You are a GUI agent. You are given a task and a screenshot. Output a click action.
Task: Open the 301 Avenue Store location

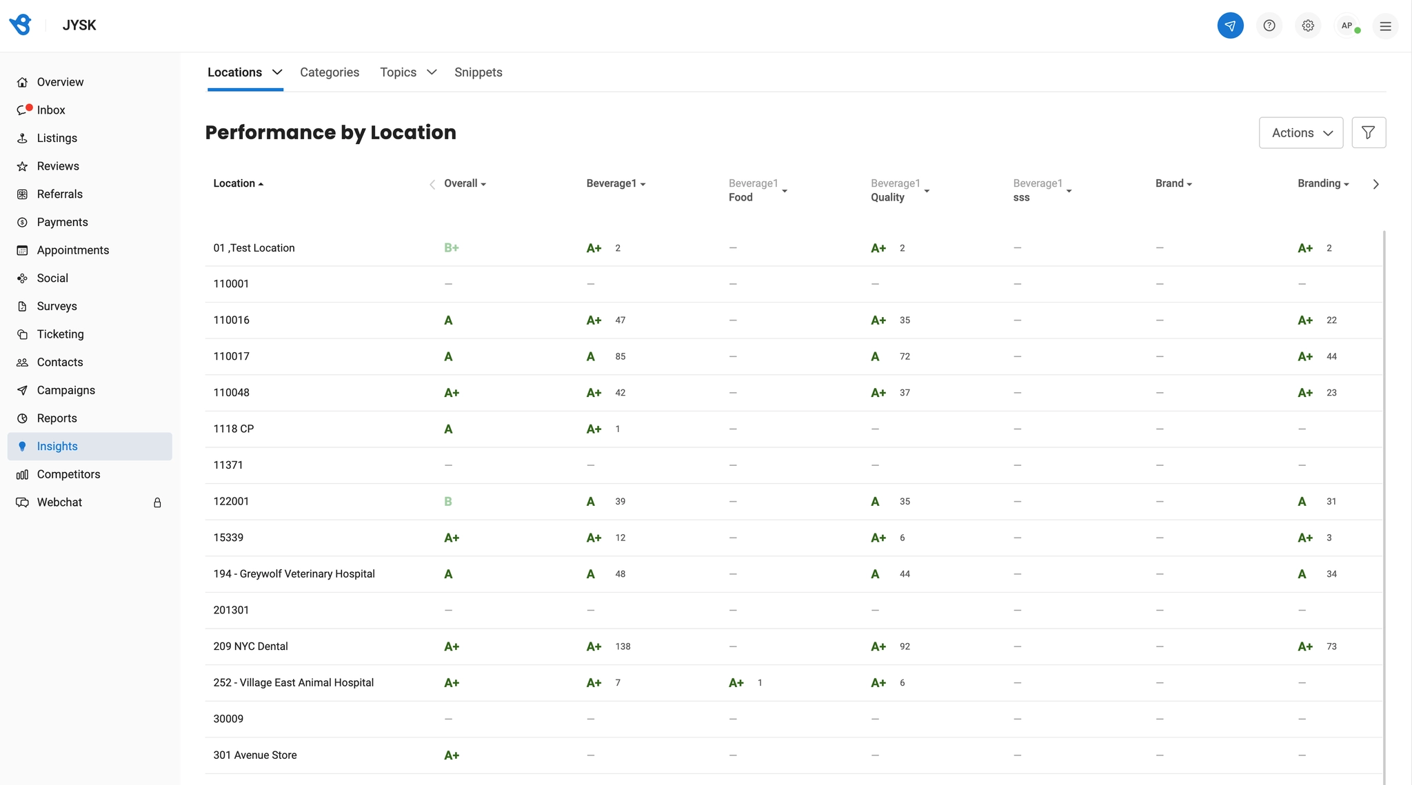(x=255, y=755)
